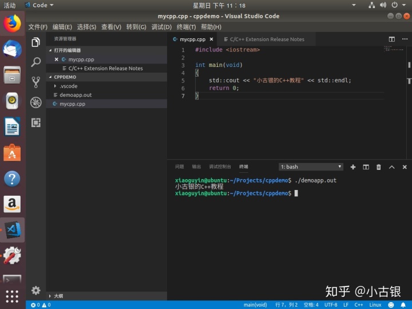Open the Debug (D) menu
The width and height of the screenshot is (412, 309).
pos(161,27)
